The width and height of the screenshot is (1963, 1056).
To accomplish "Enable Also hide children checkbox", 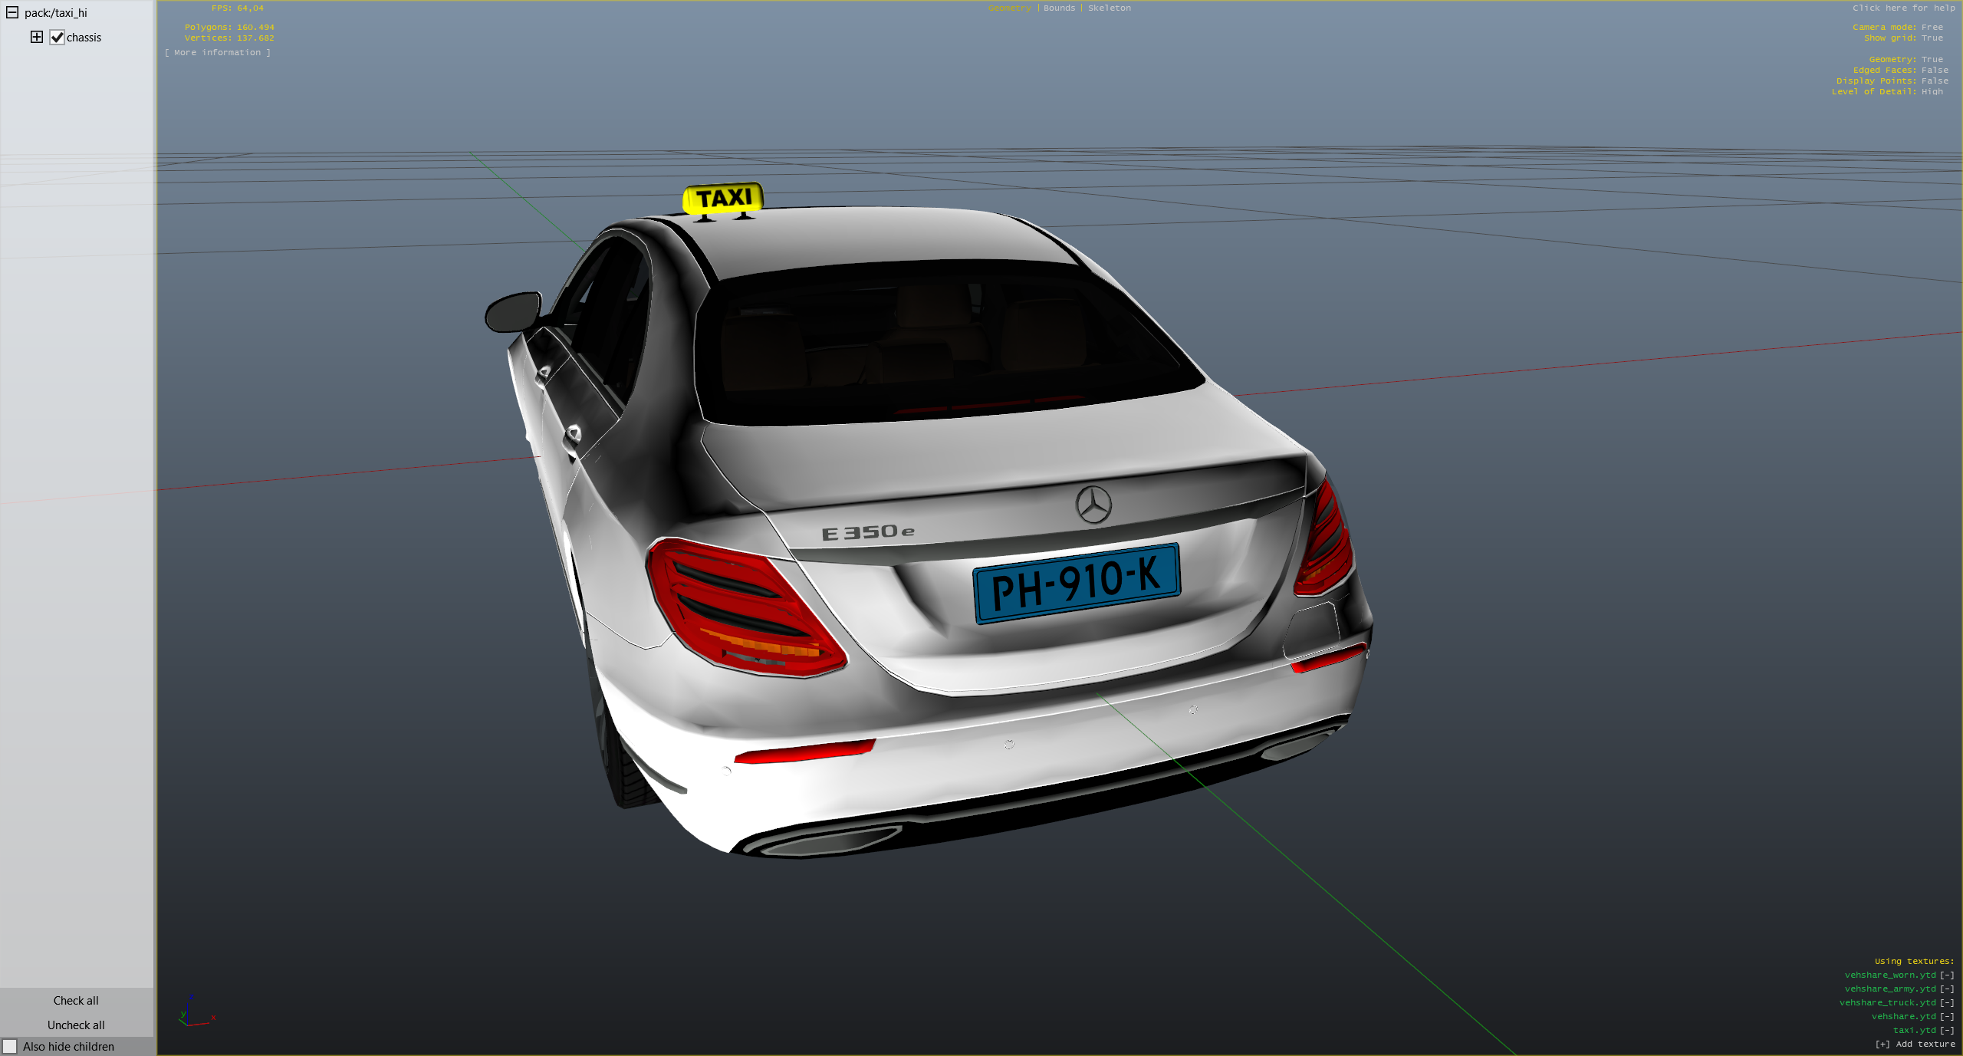I will pos(10,1046).
